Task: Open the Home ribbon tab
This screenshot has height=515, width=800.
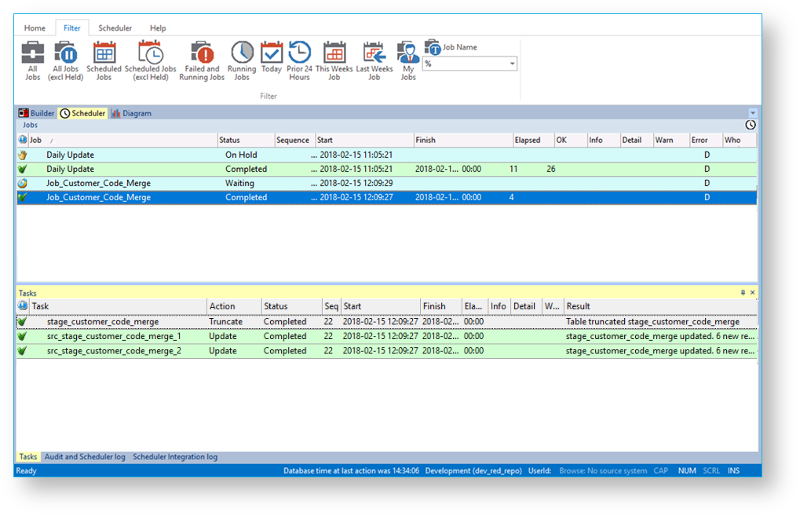Action: 35,28
